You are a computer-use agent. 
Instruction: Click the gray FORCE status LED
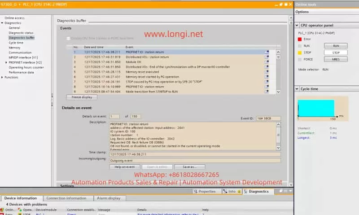(x=299, y=59)
